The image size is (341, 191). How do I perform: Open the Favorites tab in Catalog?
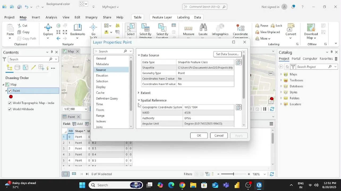[x=326, y=59]
